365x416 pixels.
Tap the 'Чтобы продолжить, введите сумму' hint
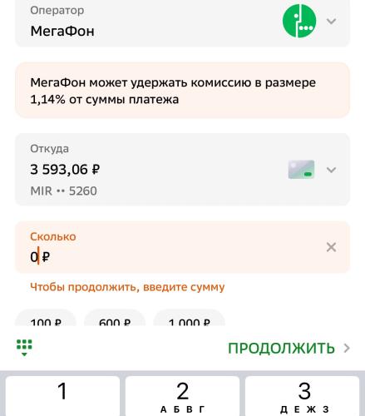127,287
